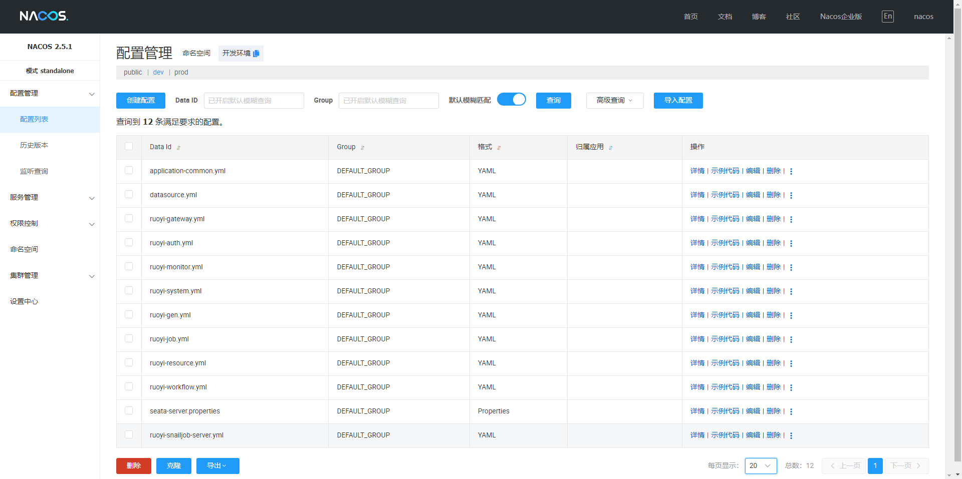Click the 创建配置 button
962x479 pixels.
[141, 101]
